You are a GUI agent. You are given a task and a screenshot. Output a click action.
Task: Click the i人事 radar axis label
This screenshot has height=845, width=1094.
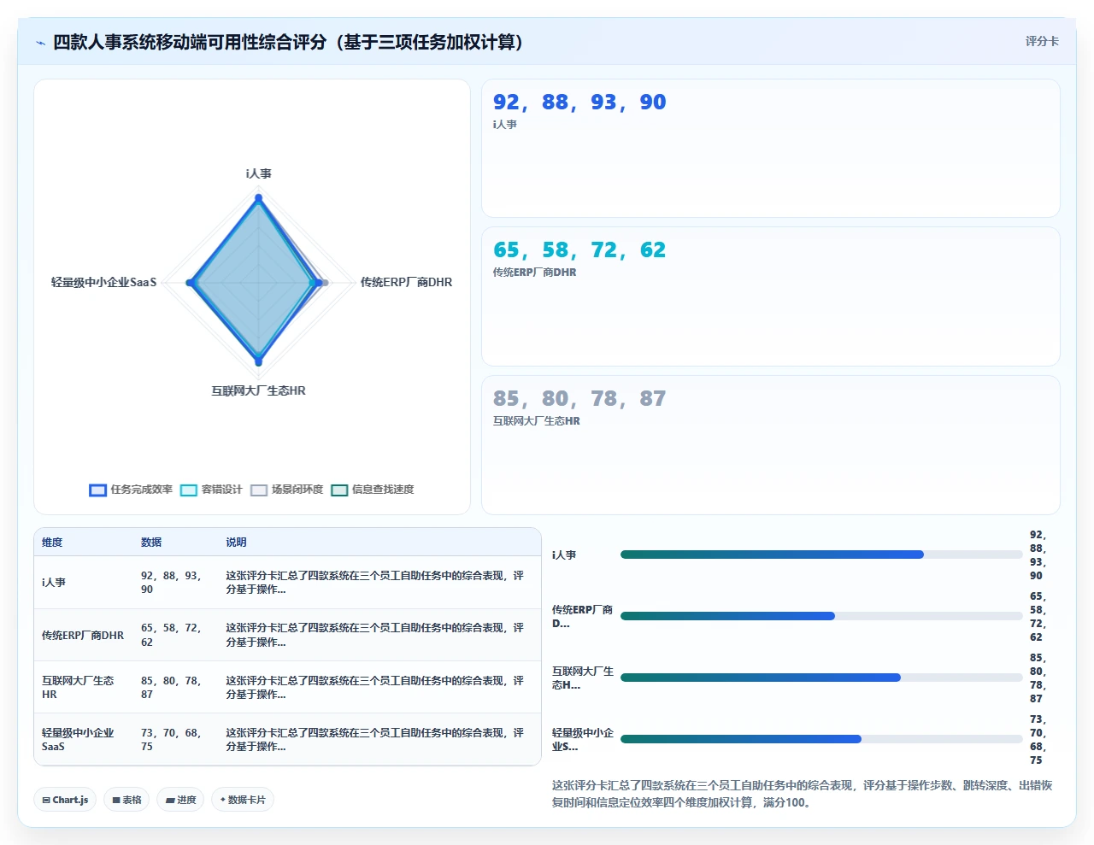pos(258,173)
